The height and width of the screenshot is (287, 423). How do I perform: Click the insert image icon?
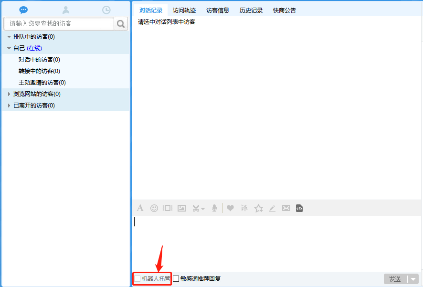tap(181, 208)
